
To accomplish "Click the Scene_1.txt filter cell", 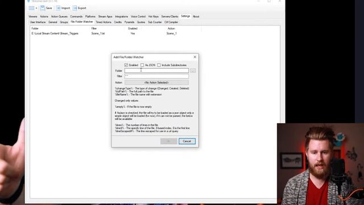I will pyautogui.click(x=98, y=34).
